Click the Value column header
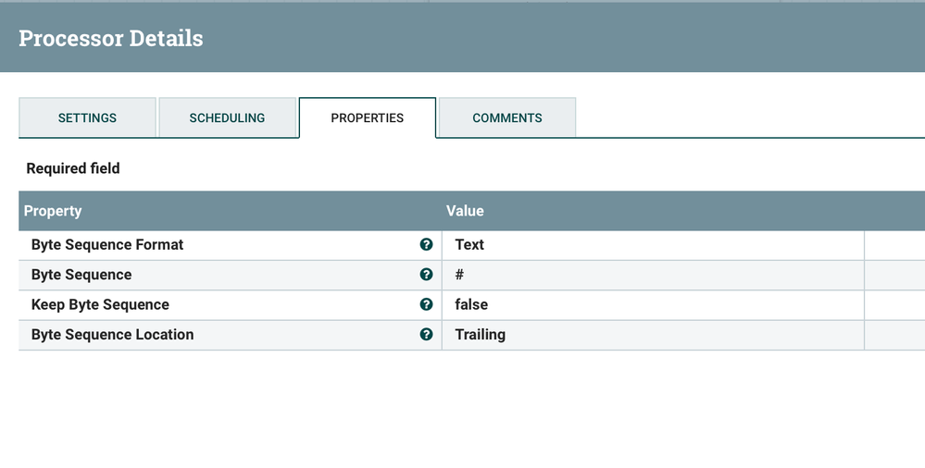The image size is (925, 468). [x=465, y=211]
